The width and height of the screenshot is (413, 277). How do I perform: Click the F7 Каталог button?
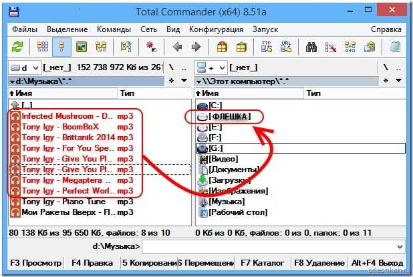point(263,263)
